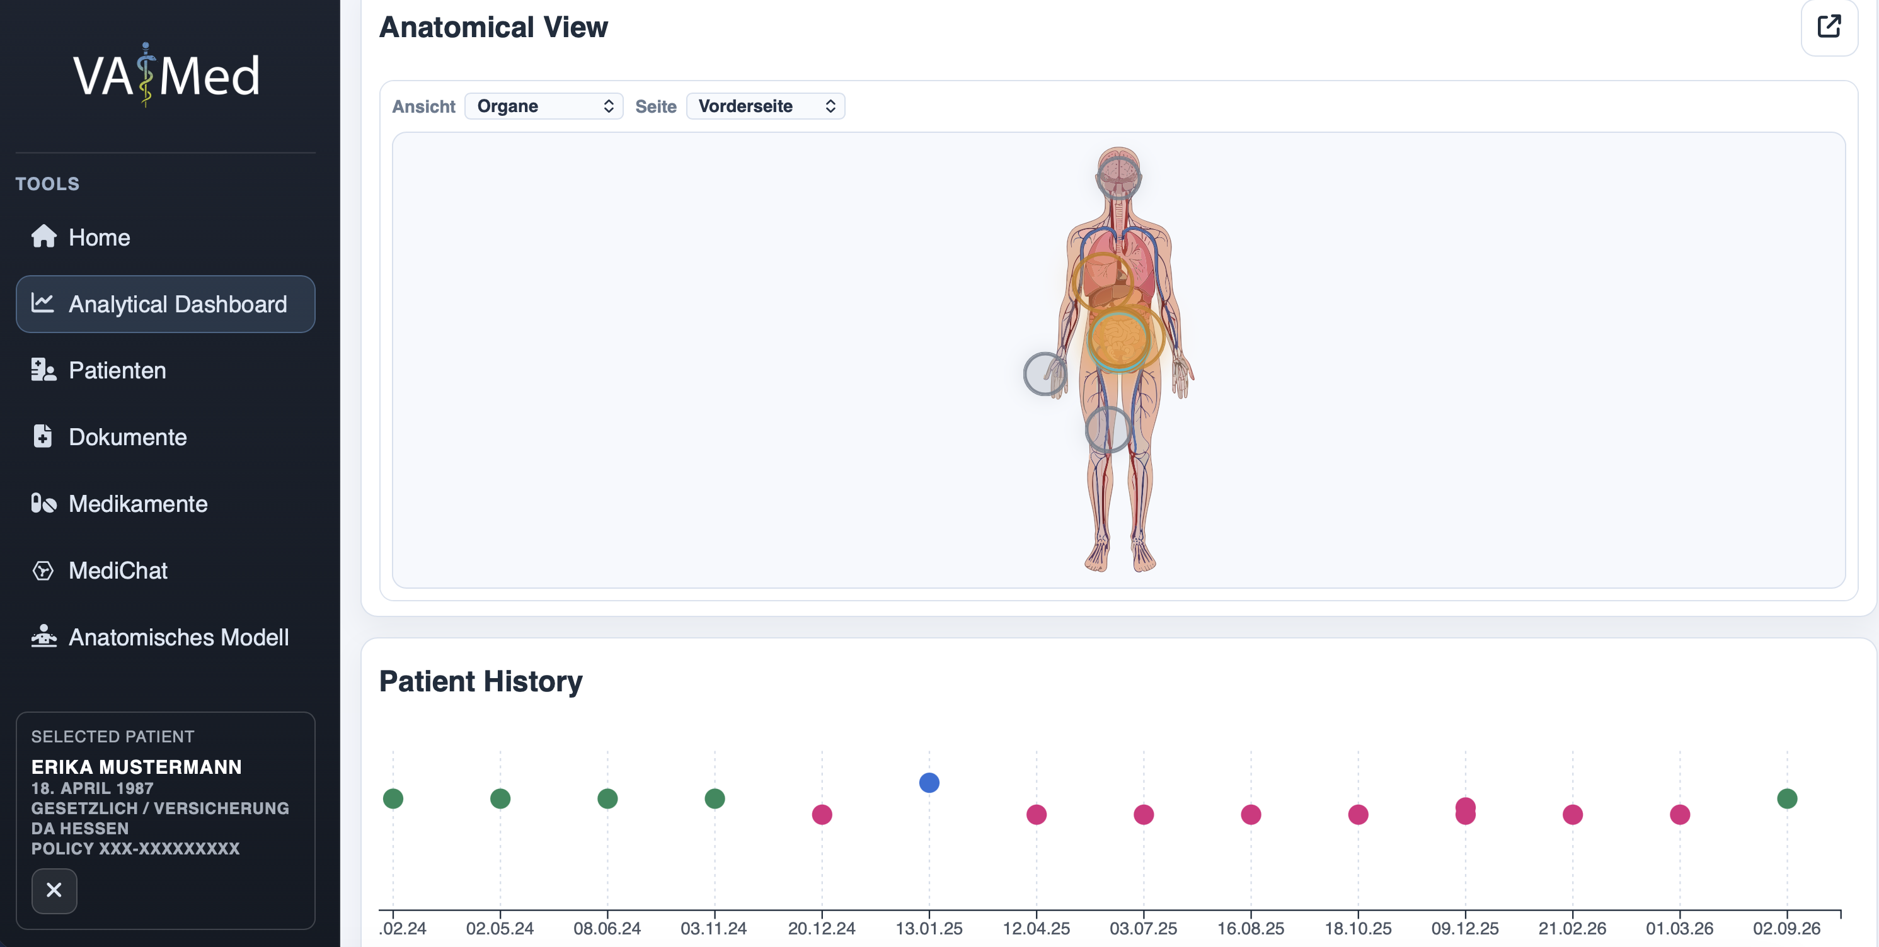1879x947 pixels.
Task: Click the MediChat icon
Action: 43,570
